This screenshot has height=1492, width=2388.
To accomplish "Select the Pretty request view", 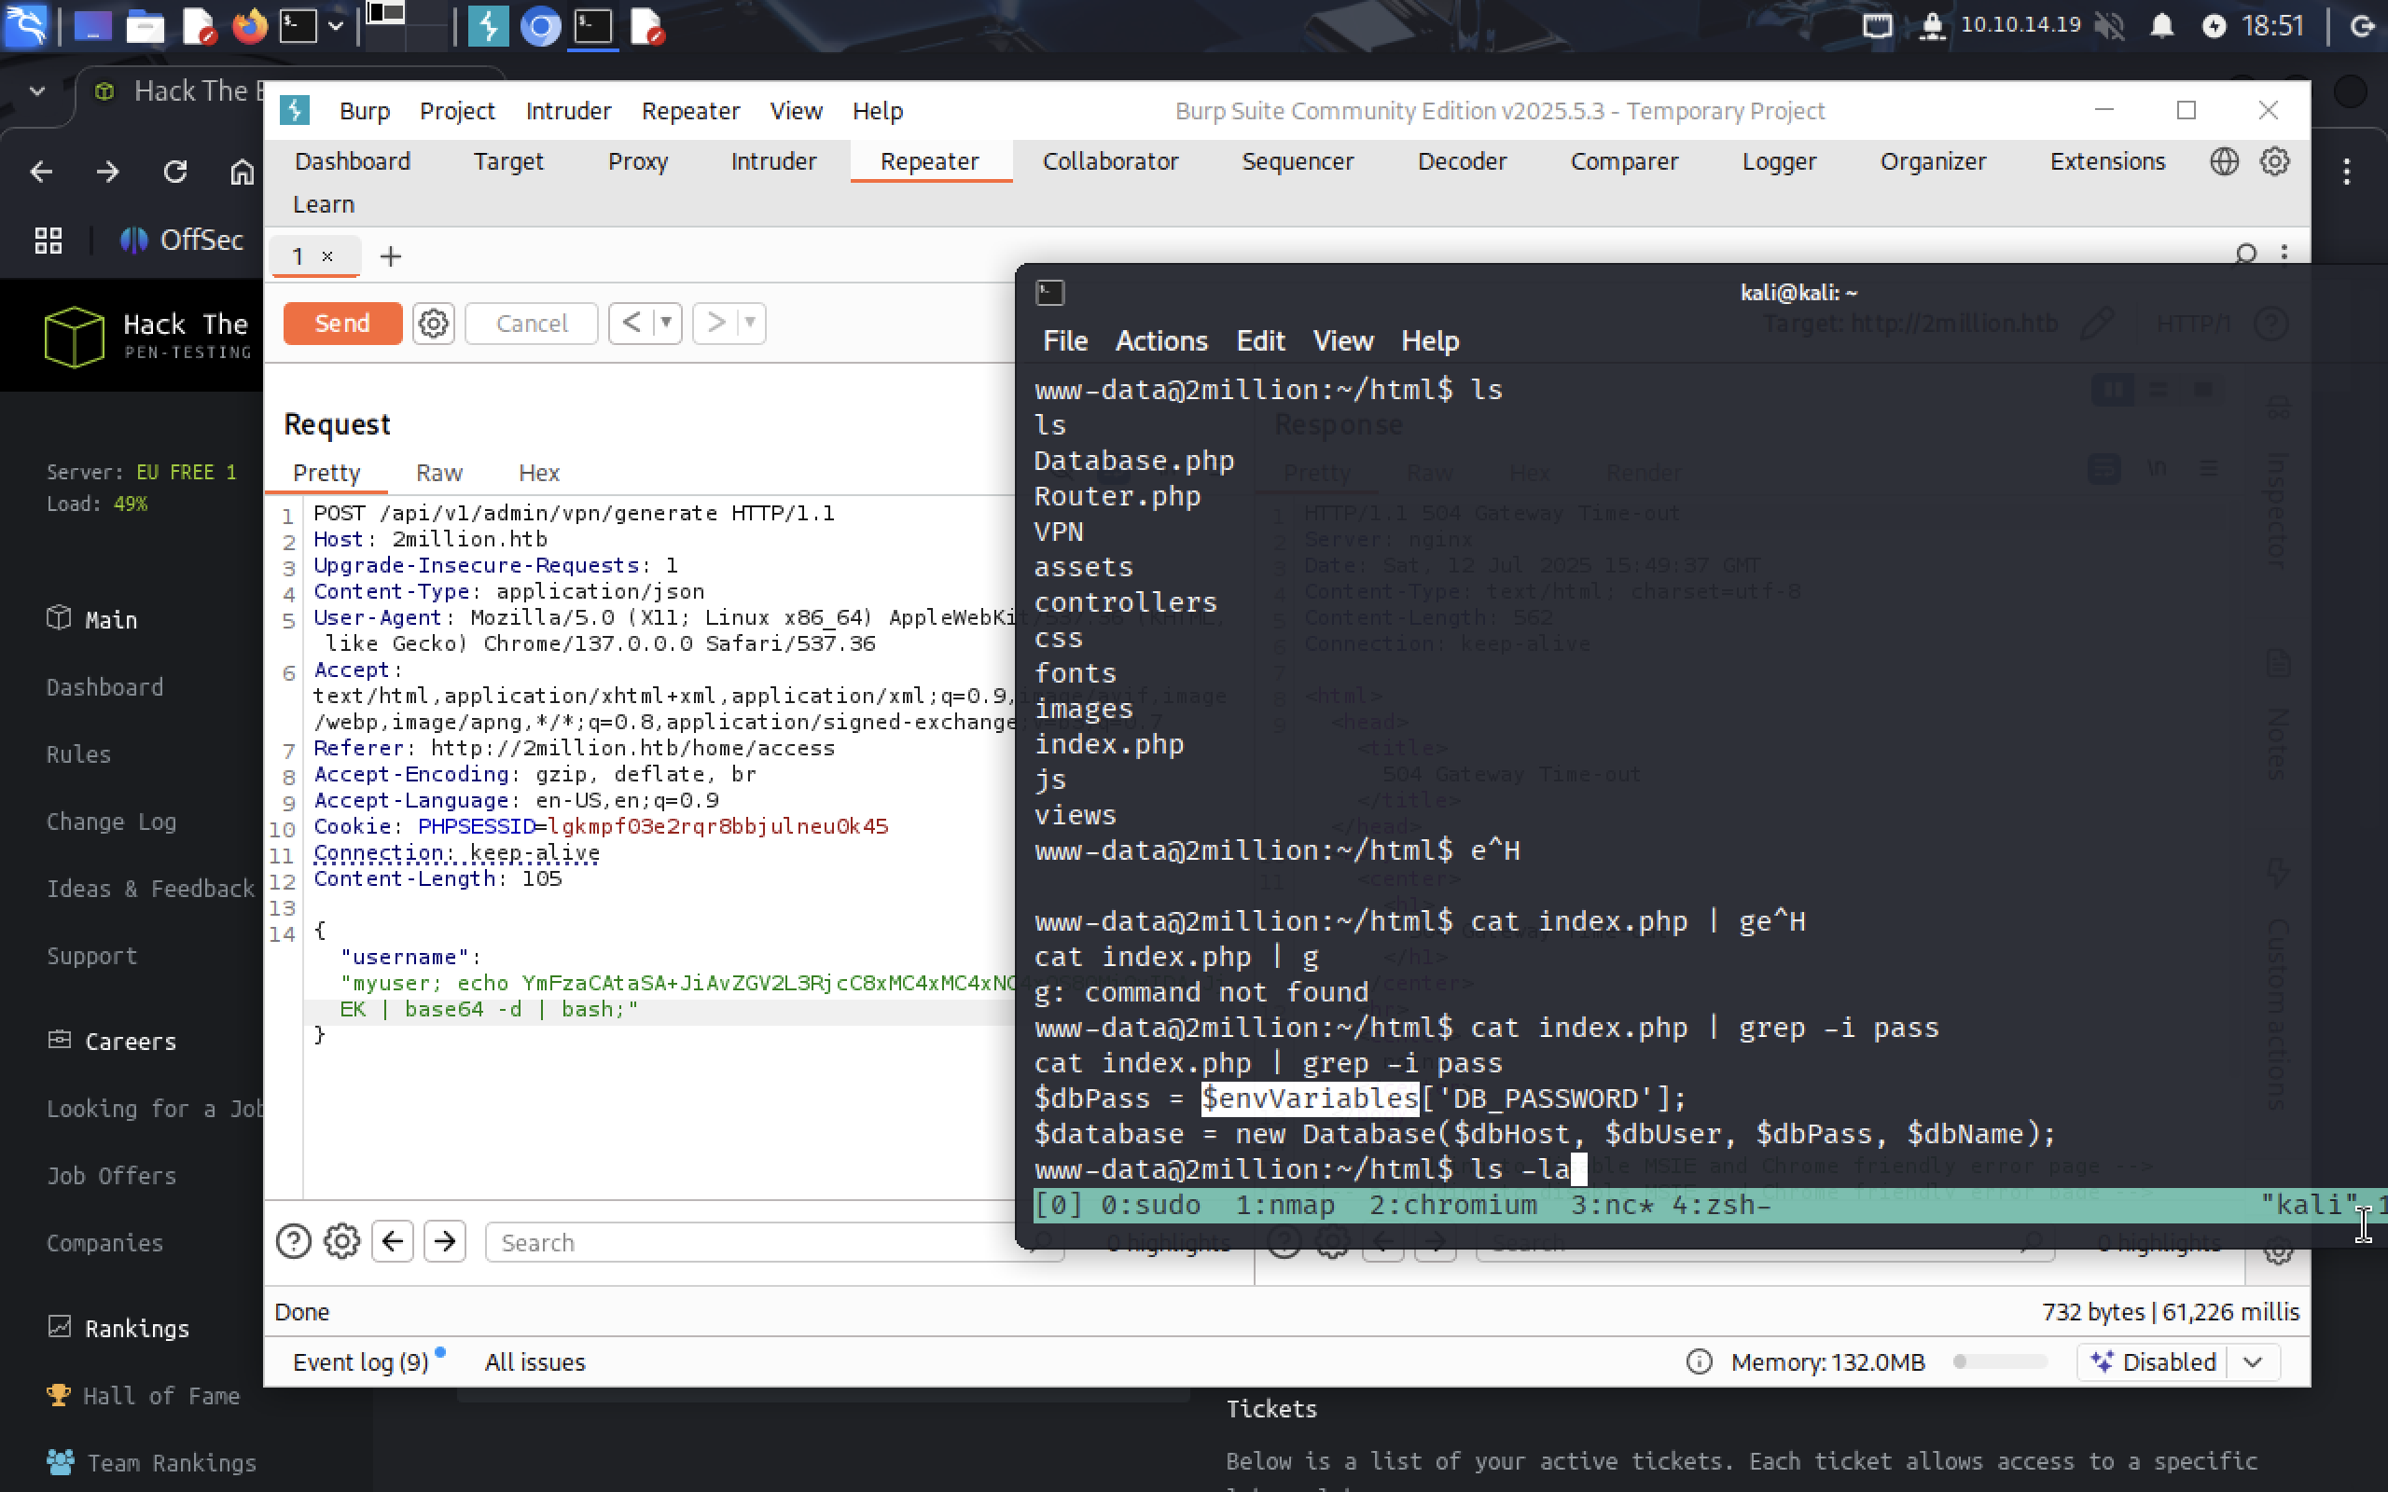I will [326, 473].
